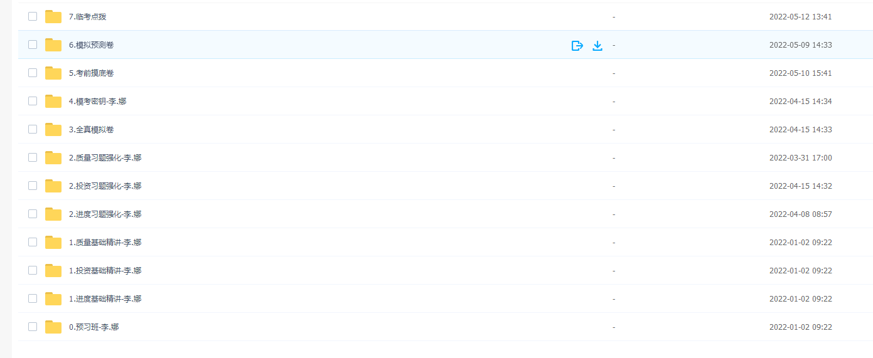This screenshot has width=873, height=358.
Task: Mark the 3.全真模拟卷 checkbox
Action: 33,129
